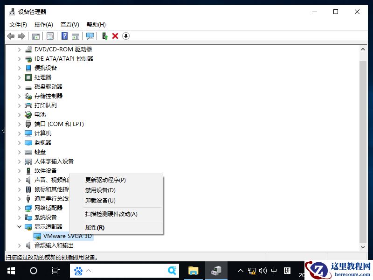Click the Back navigation arrow icon
This screenshot has width=373, height=280.
pos(10,36)
